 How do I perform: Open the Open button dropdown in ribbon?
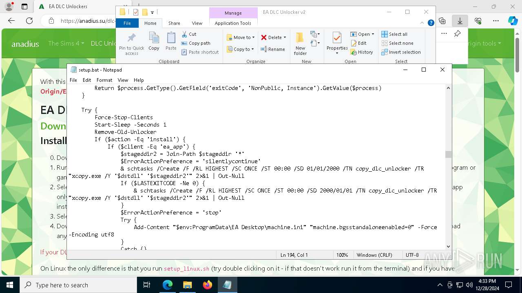click(373, 34)
